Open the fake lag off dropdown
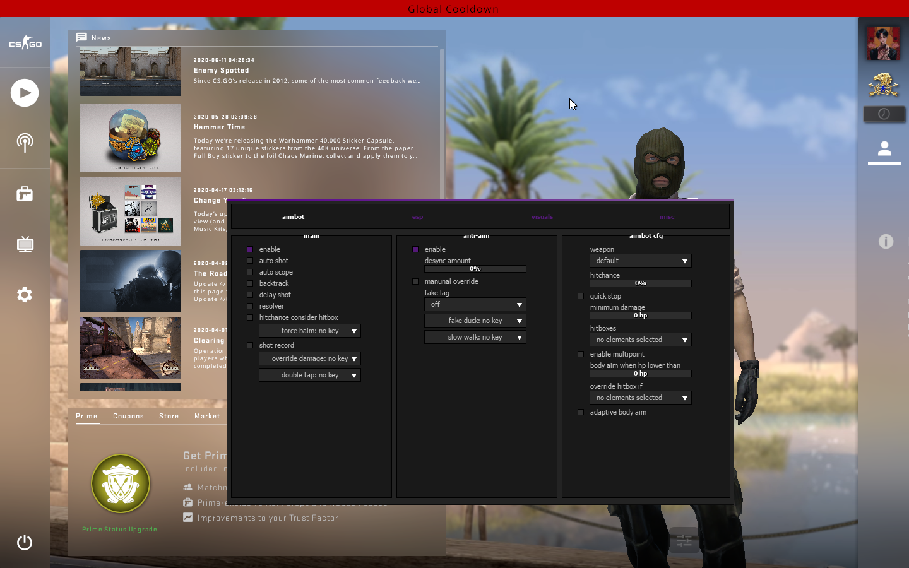 [x=475, y=304]
